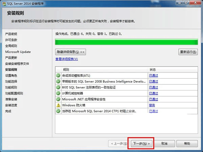Click green check icon for SQL Server 2014 CTP1 row

pyautogui.click(x=58, y=111)
